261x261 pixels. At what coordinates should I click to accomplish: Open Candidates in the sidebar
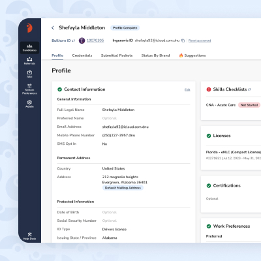29,48
